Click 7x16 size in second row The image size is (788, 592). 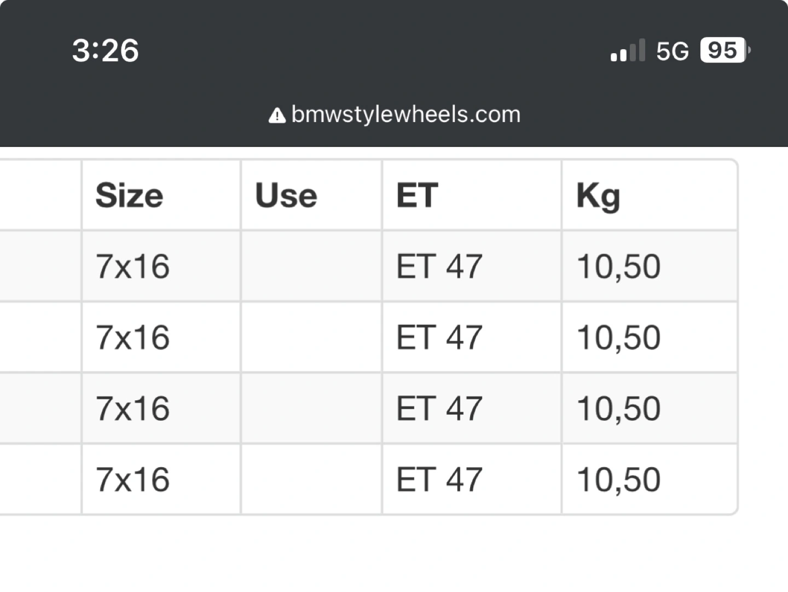(x=132, y=337)
